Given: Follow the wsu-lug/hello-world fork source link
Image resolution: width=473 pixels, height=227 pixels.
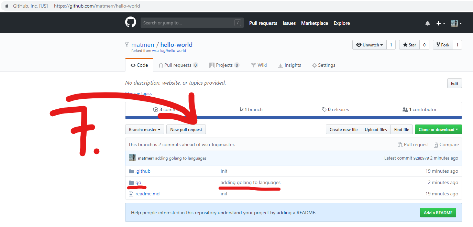Looking at the screenshot, I should (x=169, y=51).
